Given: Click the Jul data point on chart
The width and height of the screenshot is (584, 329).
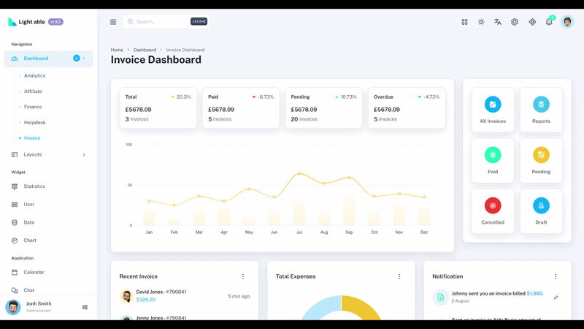Looking at the screenshot, I should coord(299,173).
